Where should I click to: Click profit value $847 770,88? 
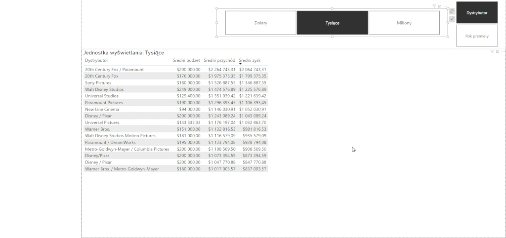pos(254,162)
